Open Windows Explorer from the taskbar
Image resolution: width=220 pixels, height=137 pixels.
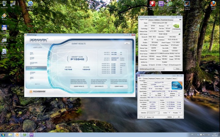click(x=10, y=135)
